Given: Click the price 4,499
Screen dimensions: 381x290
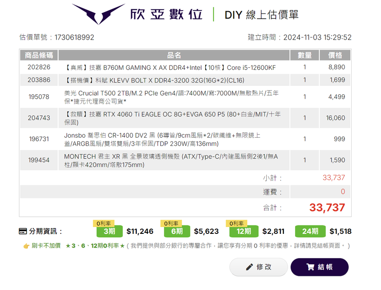Looking at the screenshot, I should [x=337, y=97].
